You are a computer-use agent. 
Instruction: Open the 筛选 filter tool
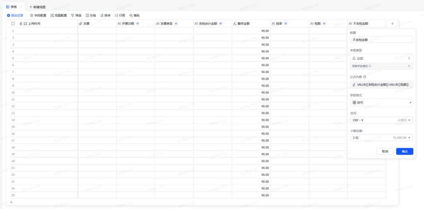tap(76, 16)
